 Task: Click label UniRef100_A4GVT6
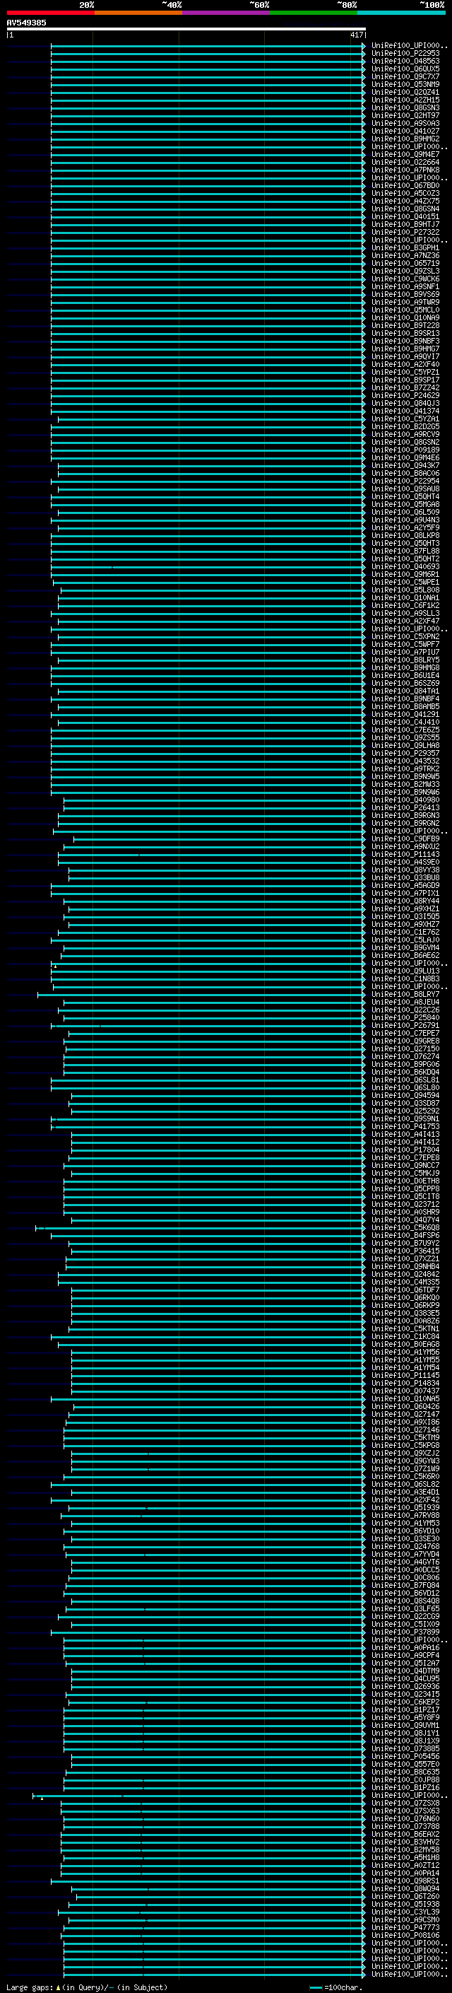click(405, 1562)
